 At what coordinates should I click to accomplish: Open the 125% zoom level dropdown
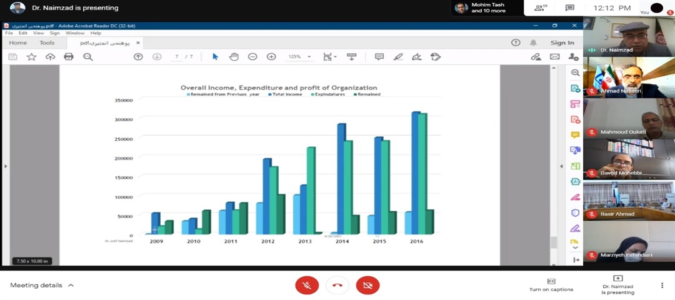point(309,57)
